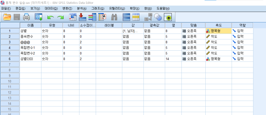The width and height of the screenshot is (266, 115).
Task: Click the 역할 column header
Action: coord(242,25)
